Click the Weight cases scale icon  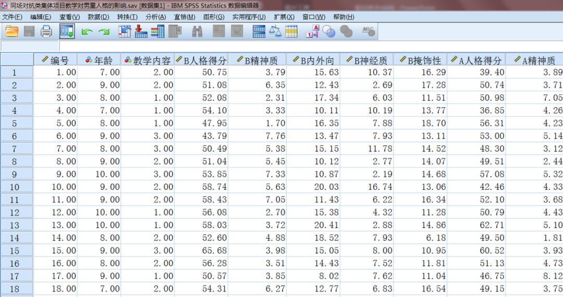275,32
